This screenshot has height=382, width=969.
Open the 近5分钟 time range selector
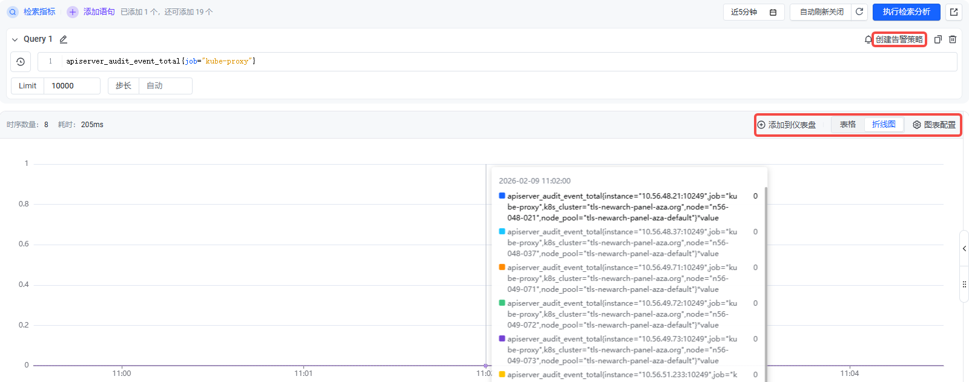click(x=754, y=12)
